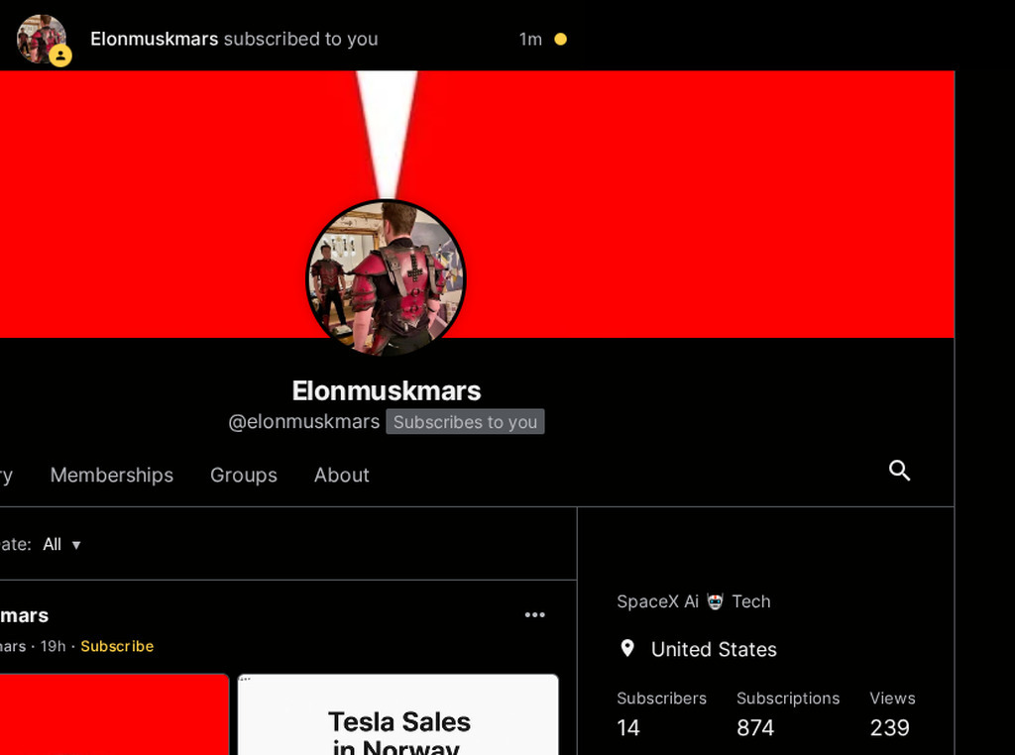Viewport: 1015px width, 755px height.
Task: Click the yellow Subscribe link on post
Action: pyautogui.click(x=117, y=646)
